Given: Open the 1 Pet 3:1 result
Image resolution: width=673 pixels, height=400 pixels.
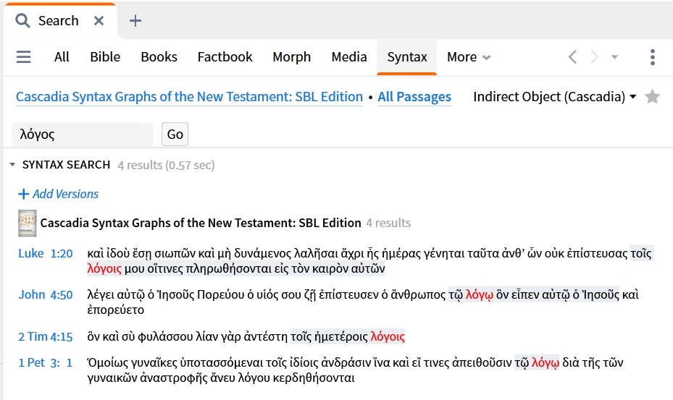Looking at the screenshot, I should click(x=46, y=362).
